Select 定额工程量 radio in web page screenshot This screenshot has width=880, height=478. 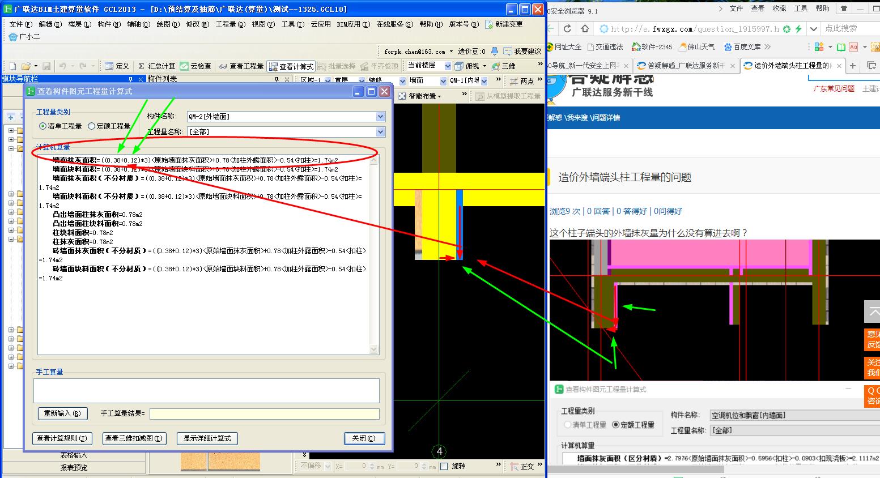pyautogui.click(x=616, y=425)
